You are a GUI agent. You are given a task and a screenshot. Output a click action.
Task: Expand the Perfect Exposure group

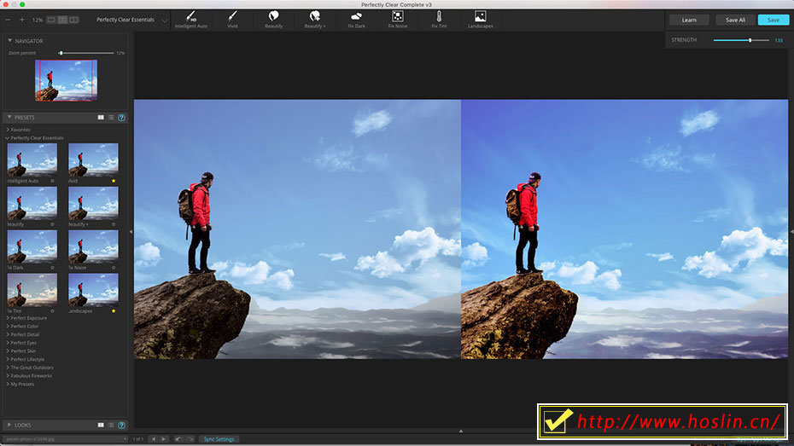coord(8,318)
